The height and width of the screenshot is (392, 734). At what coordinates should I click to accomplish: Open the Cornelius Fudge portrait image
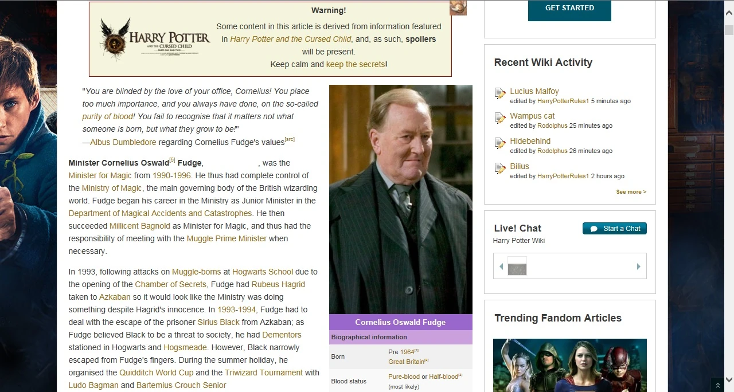pyautogui.click(x=401, y=199)
